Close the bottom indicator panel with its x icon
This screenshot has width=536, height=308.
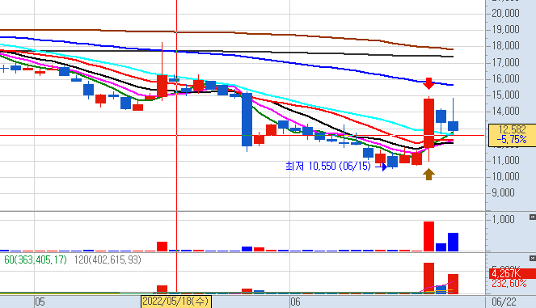[532, 258]
